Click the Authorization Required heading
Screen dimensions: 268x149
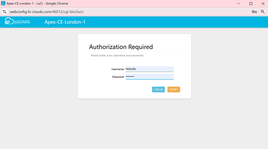coord(121,47)
